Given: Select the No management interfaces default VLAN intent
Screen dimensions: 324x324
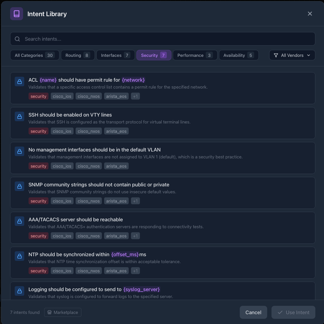Looking at the screenshot, I should point(162,158).
